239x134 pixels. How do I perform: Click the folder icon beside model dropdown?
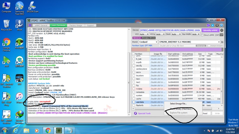(x=222, y=42)
